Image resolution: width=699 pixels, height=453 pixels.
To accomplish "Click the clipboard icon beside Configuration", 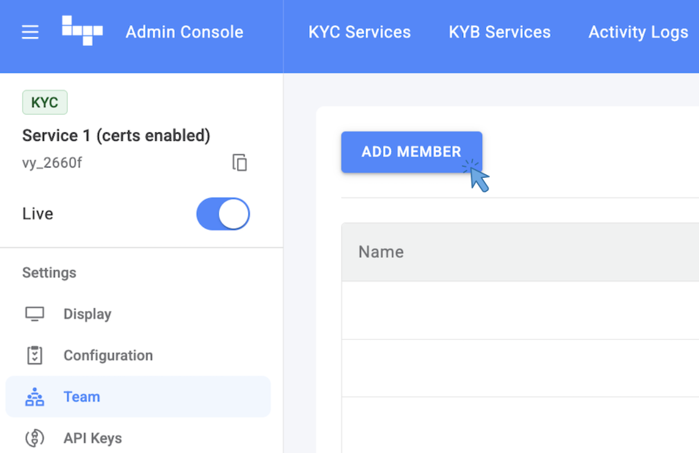I will pos(35,355).
